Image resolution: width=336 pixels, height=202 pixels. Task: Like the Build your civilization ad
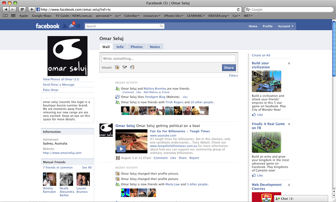pyautogui.click(x=257, y=115)
